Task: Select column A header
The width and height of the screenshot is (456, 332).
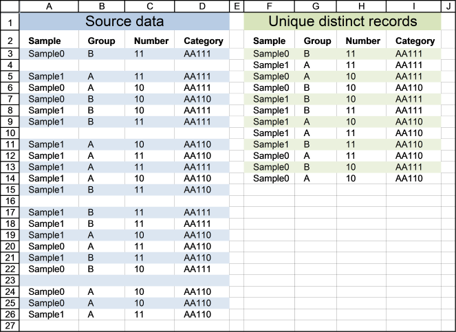Action: pos(49,6)
